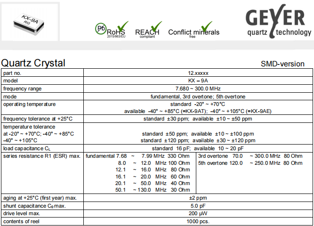Screen dimensions: 314x226
Task: Click 'series resistance R1 (ESR) max.' label
Action: [x=42, y=156]
